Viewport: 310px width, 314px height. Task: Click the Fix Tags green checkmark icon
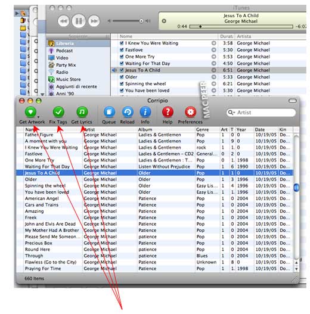click(58, 112)
